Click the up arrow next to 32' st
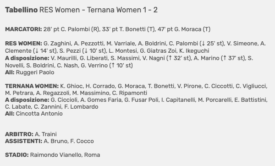Screen dimensions: 275x166 170,58
